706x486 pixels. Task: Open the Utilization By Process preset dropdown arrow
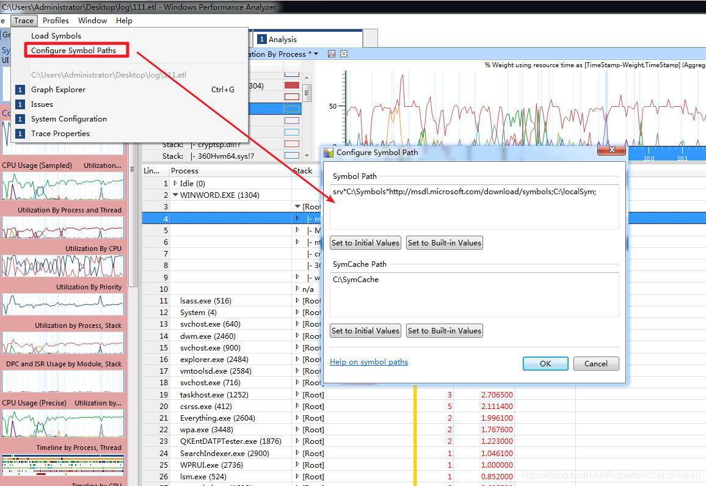[x=316, y=54]
